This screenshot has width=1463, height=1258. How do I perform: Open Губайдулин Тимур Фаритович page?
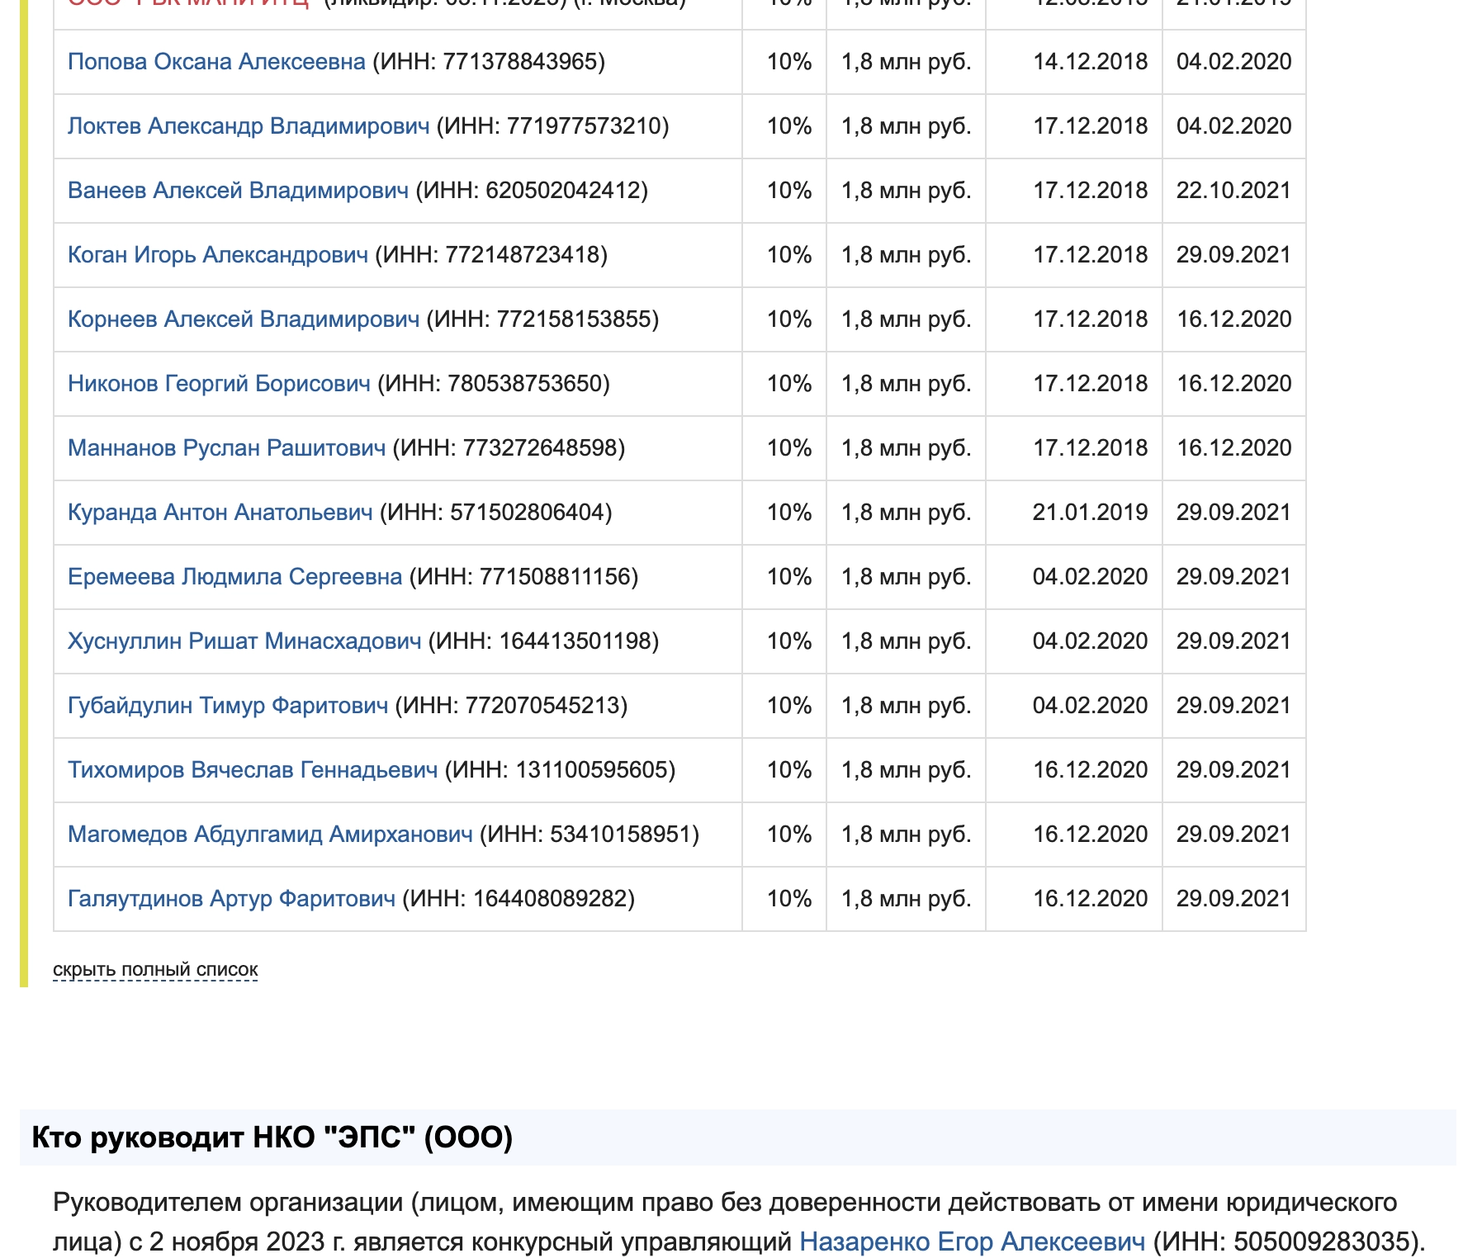pyautogui.click(x=228, y=706)
